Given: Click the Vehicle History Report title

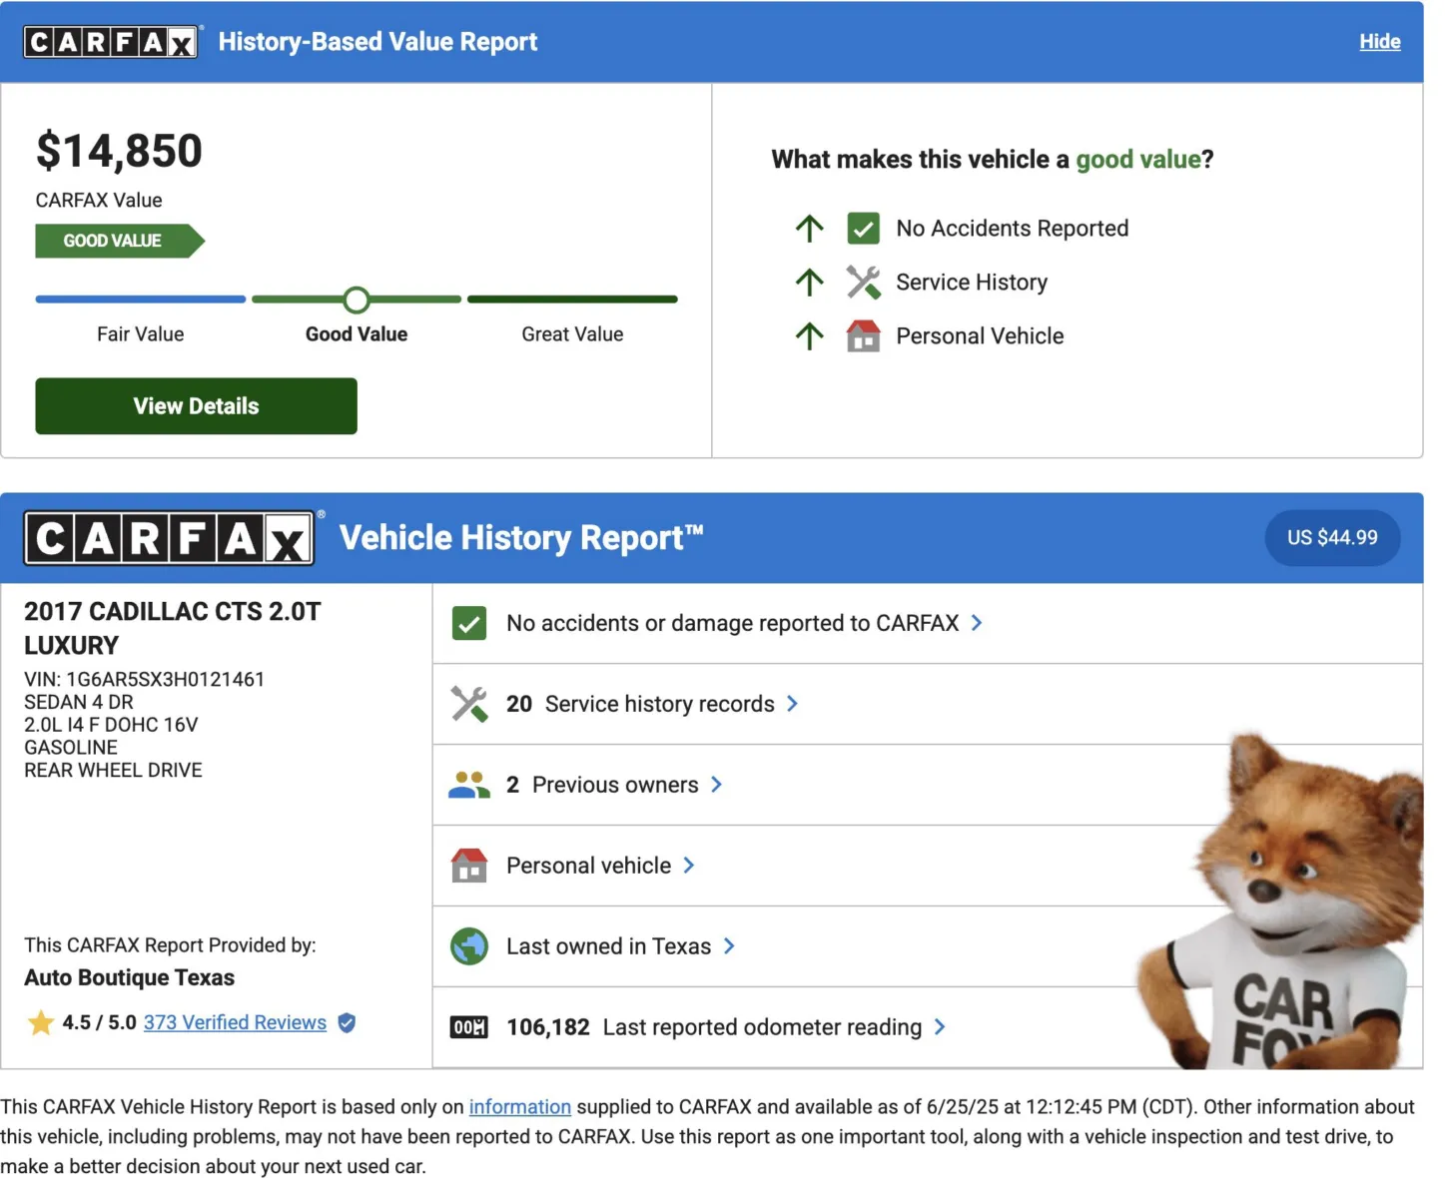Looking at the screenshot, I should 521,538.
